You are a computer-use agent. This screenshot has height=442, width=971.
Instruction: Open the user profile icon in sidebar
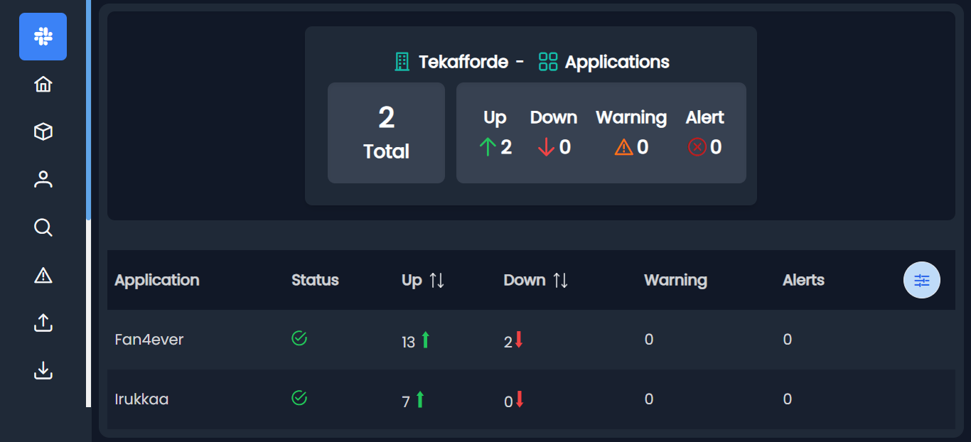(43, 180)
